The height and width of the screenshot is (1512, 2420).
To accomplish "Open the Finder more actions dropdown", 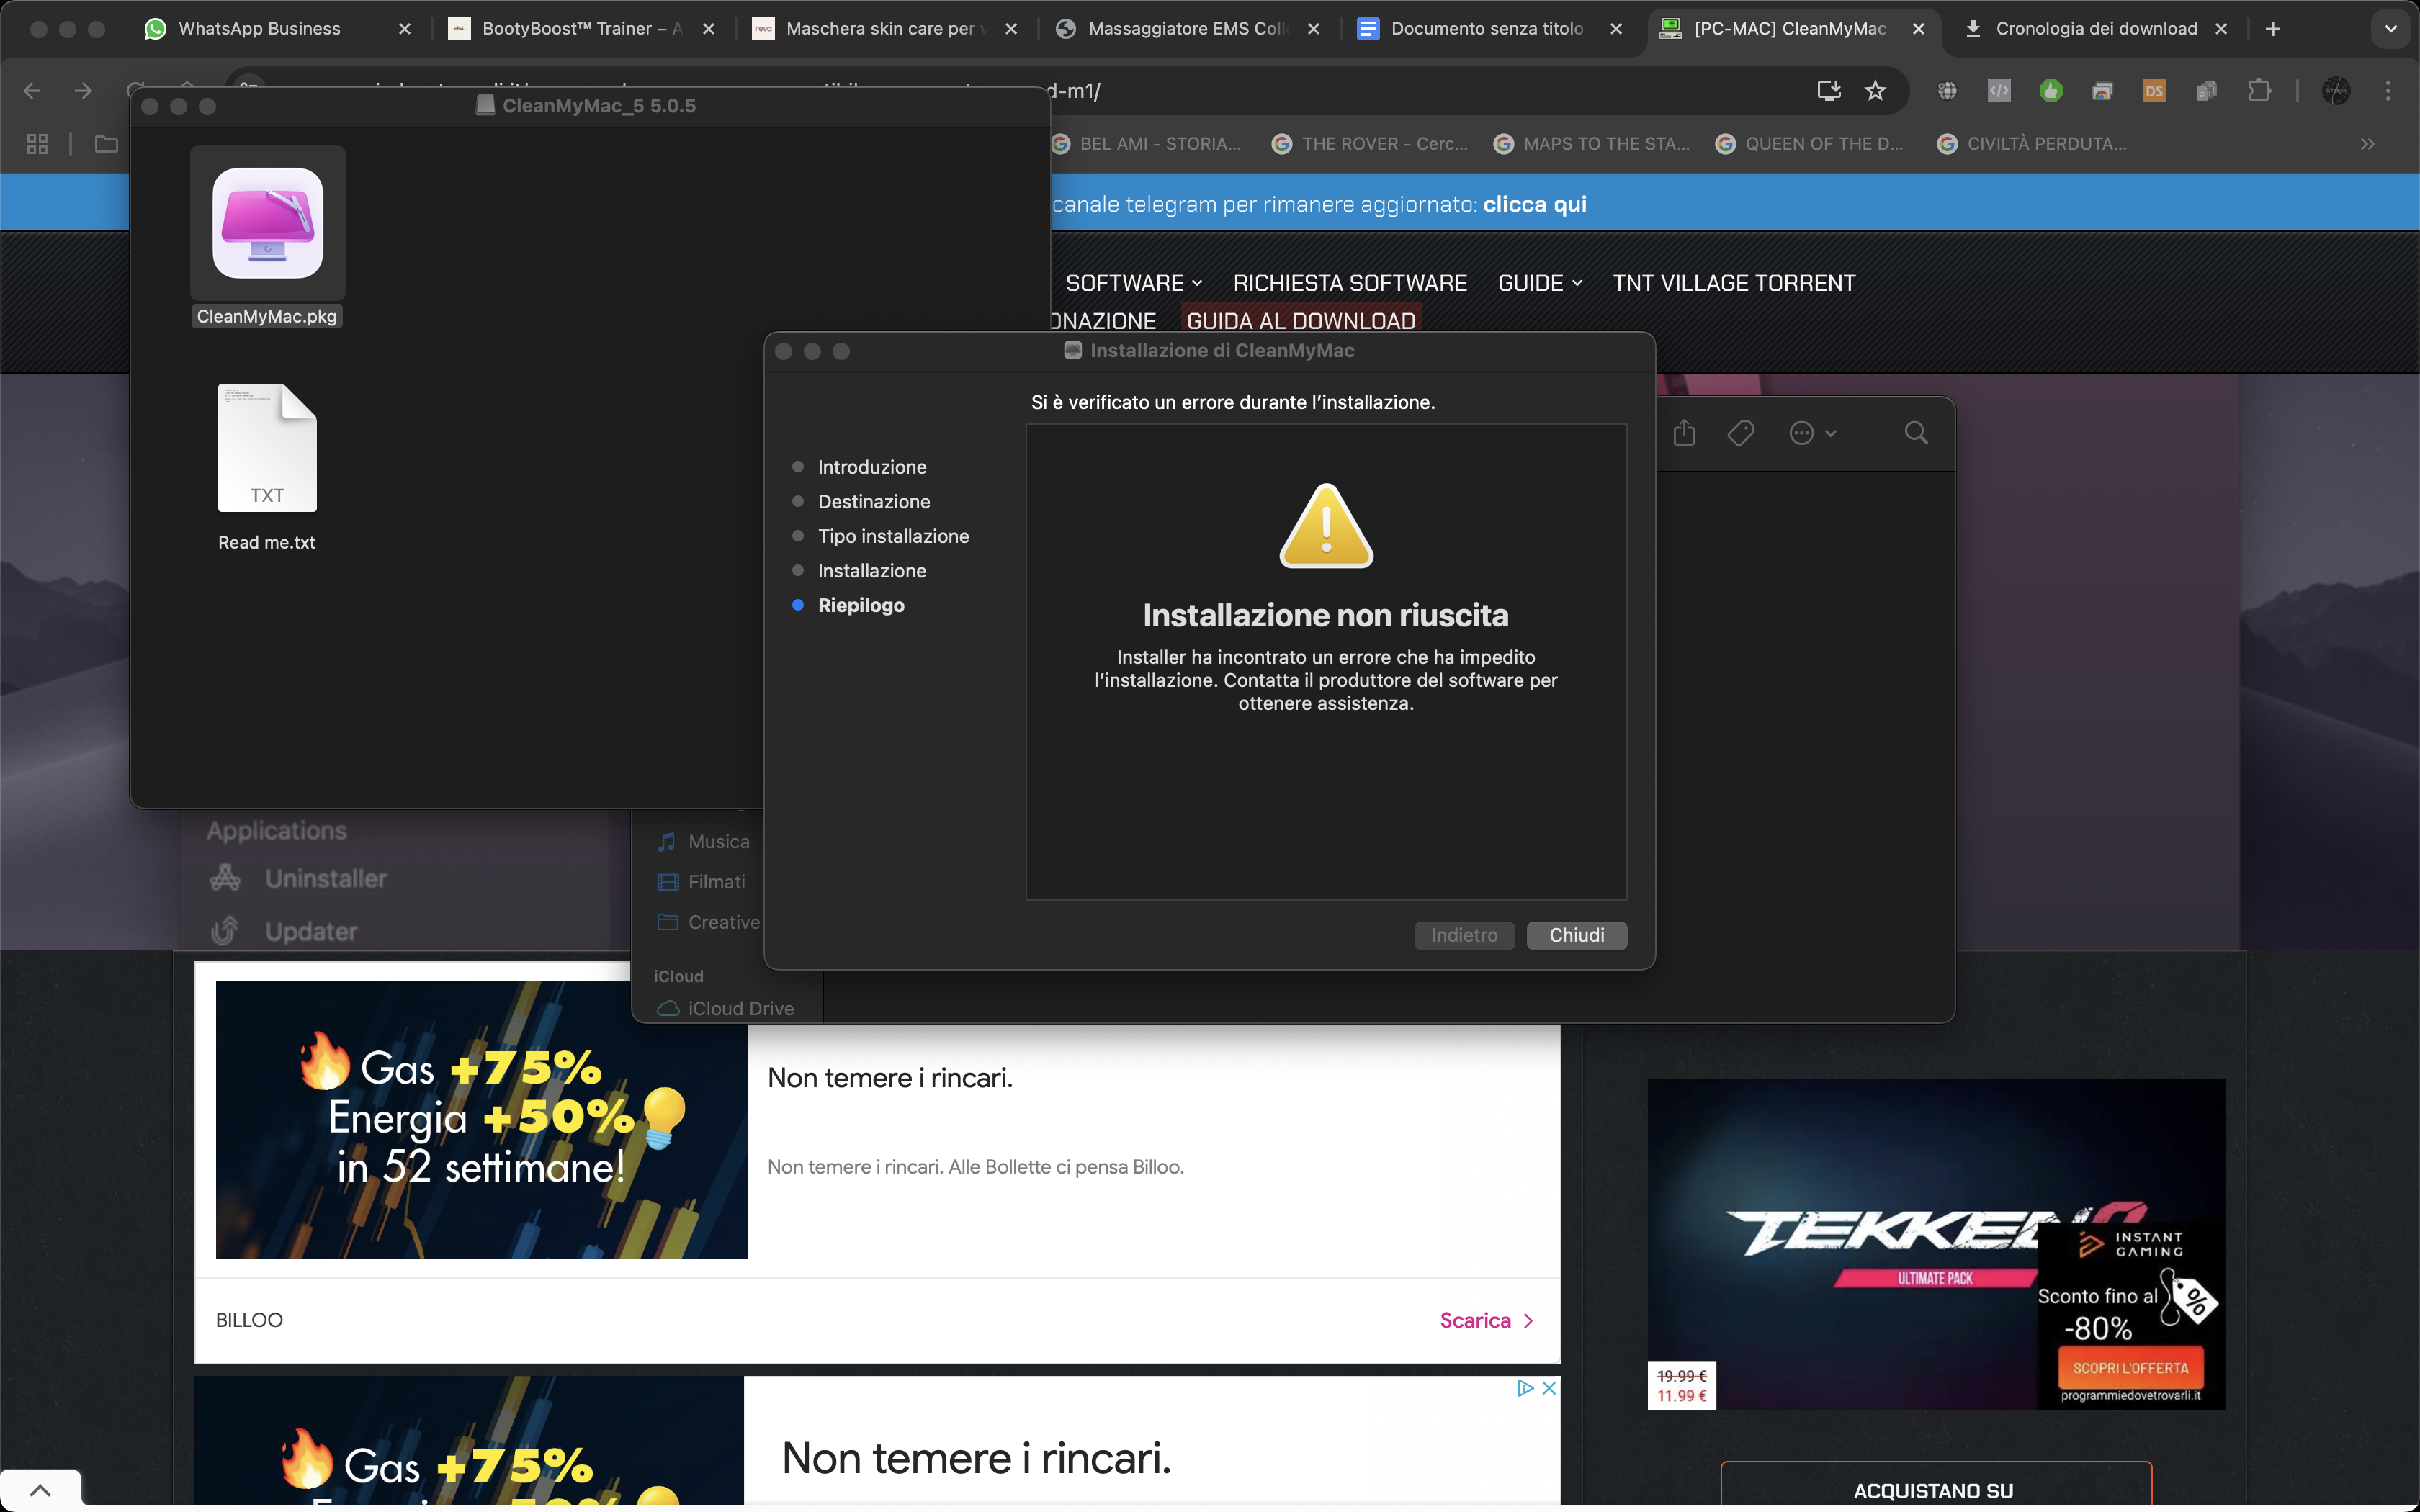I will coord(1812,433).
